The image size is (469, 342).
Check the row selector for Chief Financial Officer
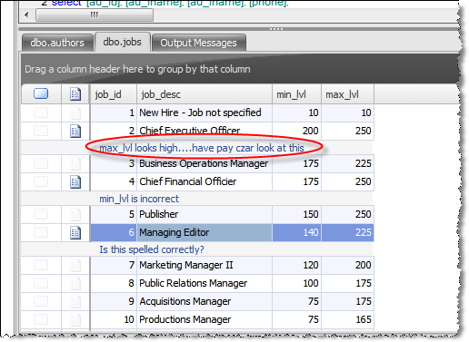coord(41,181)
